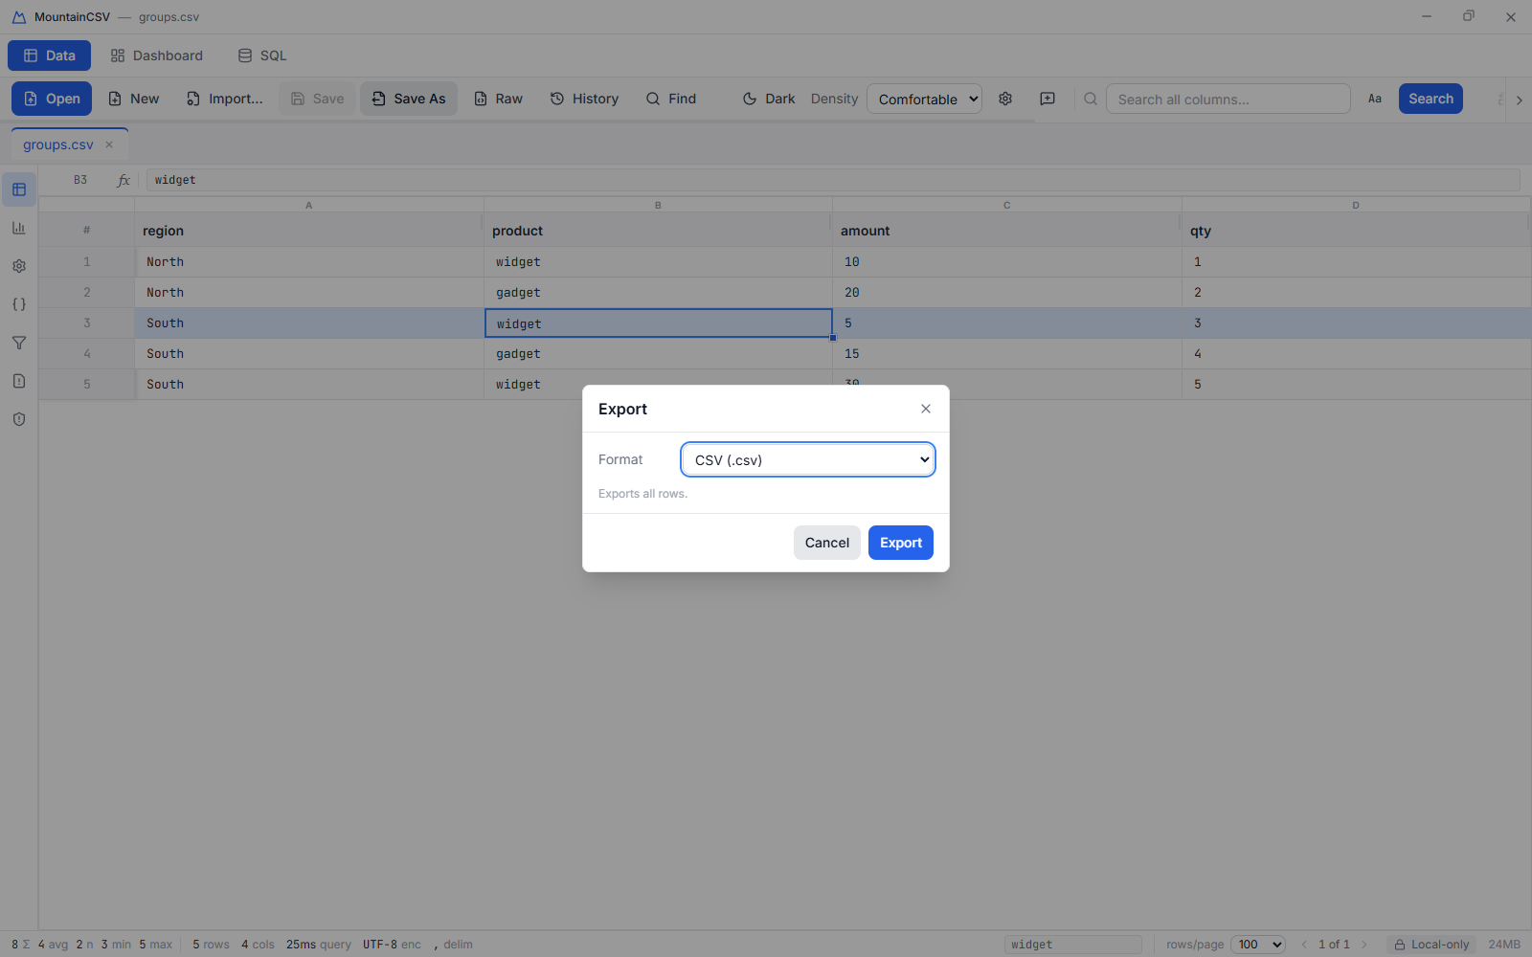Toggle Dark mode
The image size is (1532, 957).
[x=769, y=99]
